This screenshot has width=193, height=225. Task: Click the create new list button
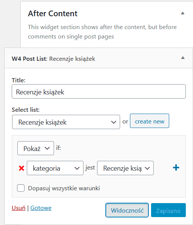click(150, 121)
